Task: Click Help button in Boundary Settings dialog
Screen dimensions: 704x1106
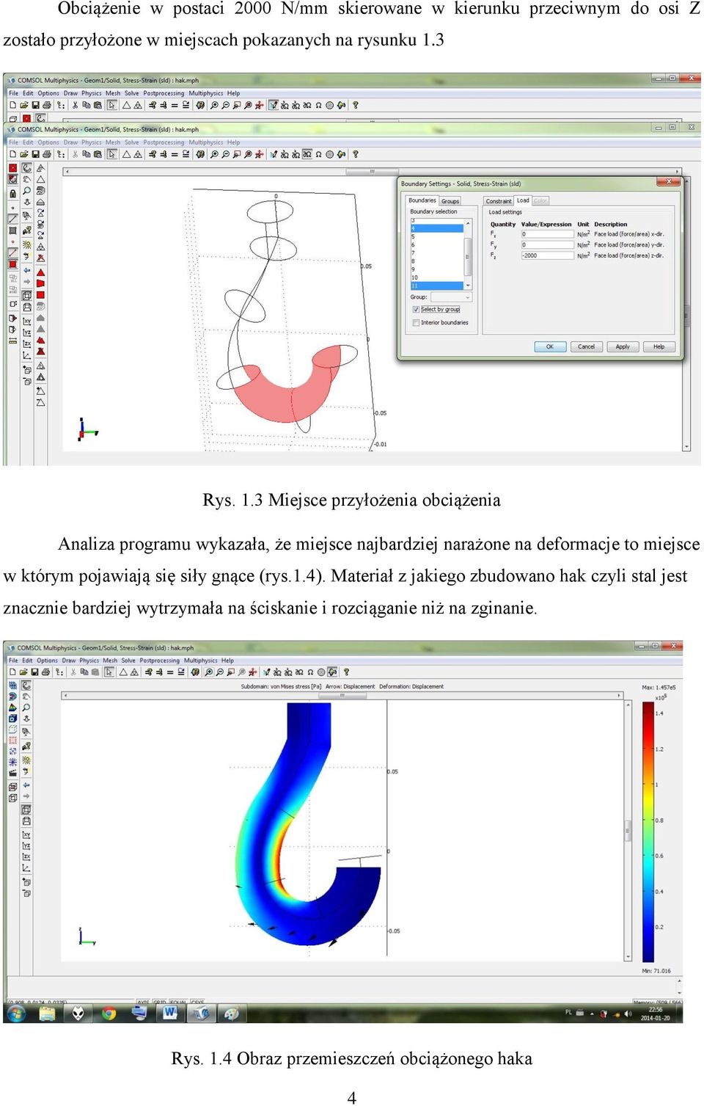Action: click(x=659, y=346)
